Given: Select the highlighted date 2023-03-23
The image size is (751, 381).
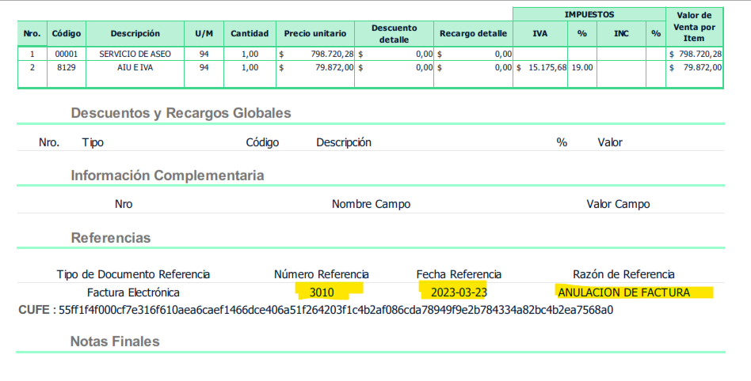Looking at the screenshot, I should pos(457,292).
